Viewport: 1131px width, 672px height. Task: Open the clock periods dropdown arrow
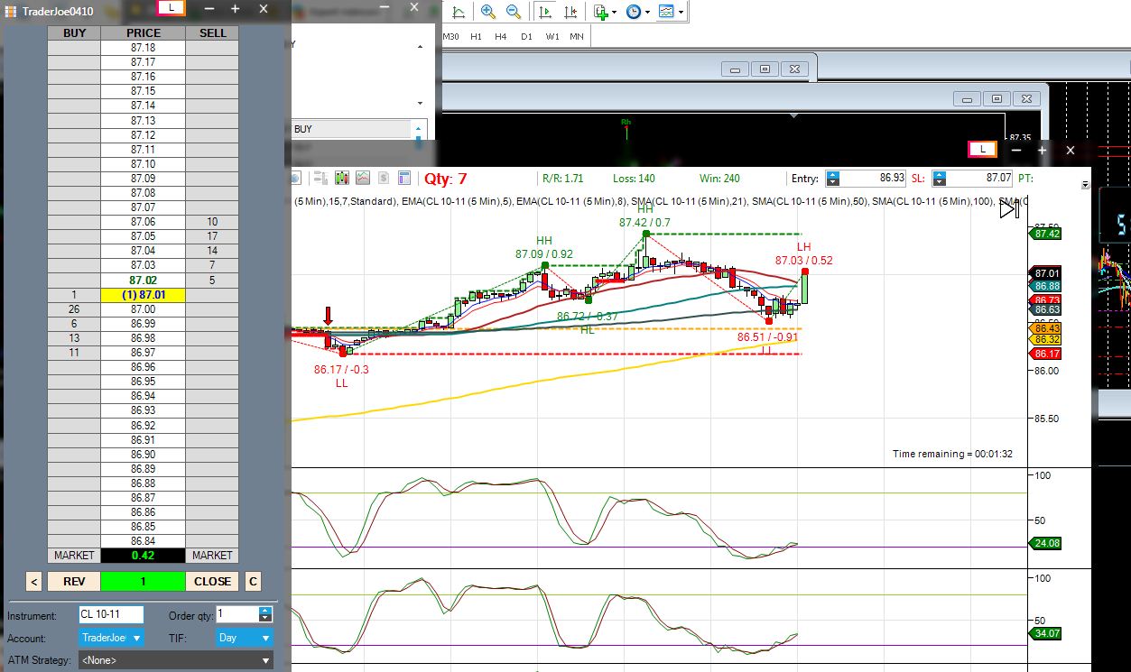pyautogui.click(x=647, y=13)
